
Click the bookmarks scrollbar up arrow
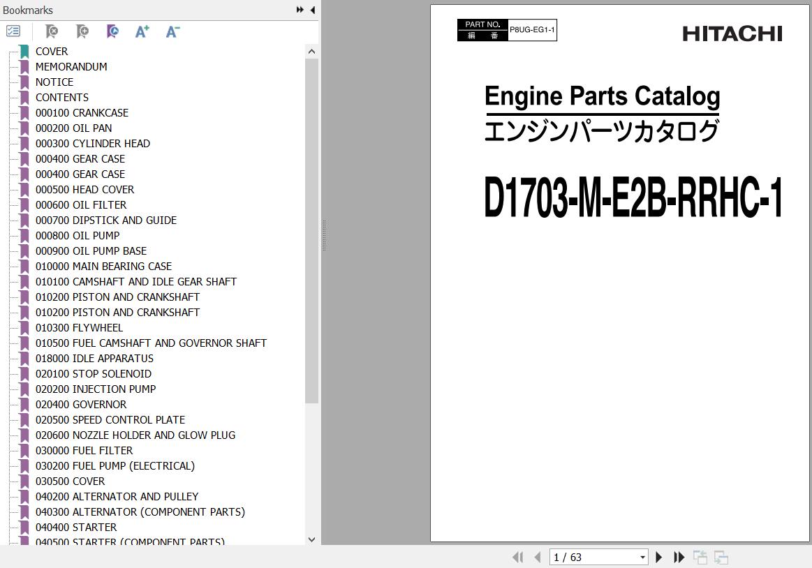coord(311,51)
